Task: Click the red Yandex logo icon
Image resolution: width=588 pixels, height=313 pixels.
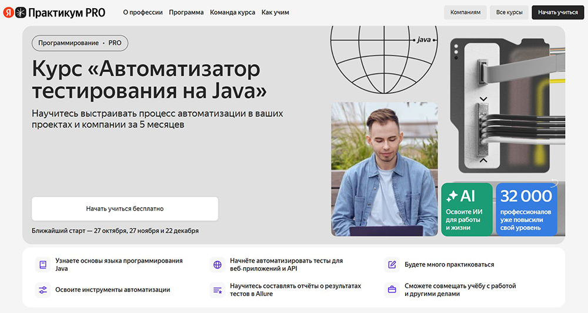Action: coord(9,12)
